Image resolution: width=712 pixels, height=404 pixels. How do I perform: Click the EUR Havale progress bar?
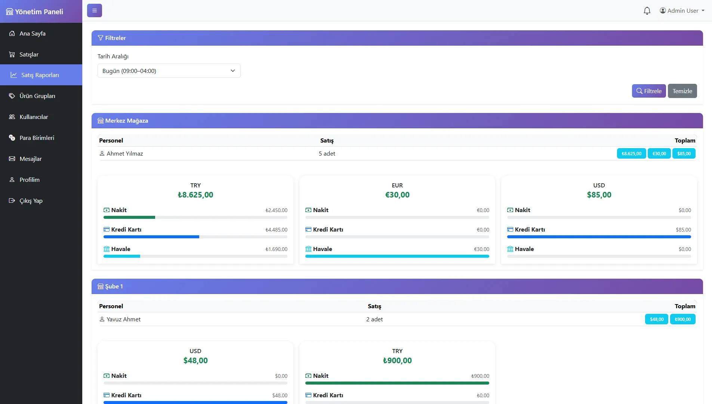397,256
